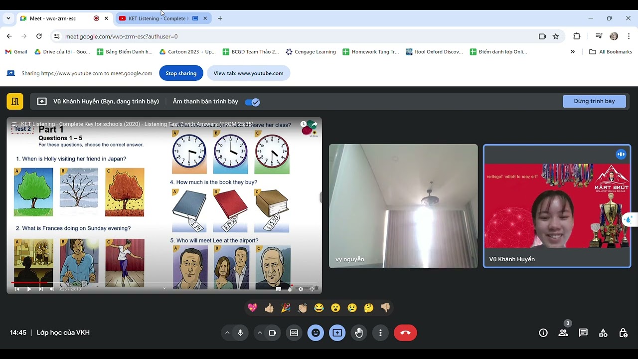The height and width of the screenshot is (359, 638).
Task: Expand camera video settings arrow
Action: click(260, 333)
